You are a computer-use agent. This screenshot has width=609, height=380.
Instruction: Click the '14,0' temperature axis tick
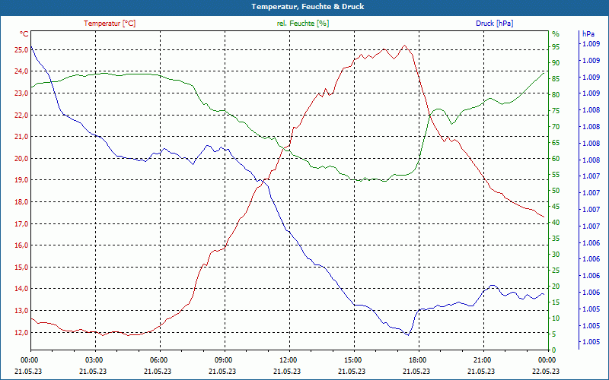21,289
